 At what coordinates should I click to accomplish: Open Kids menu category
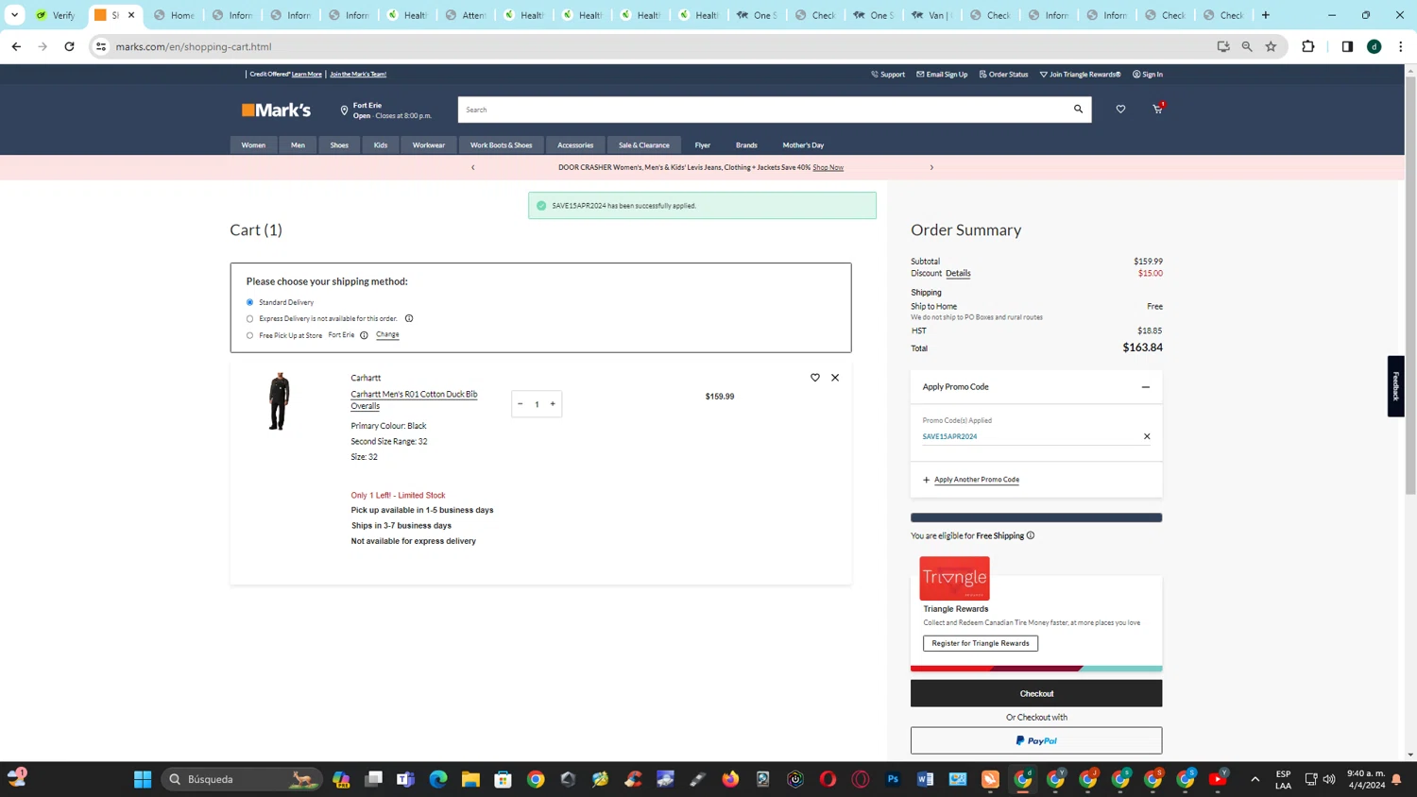(x=381, y=145)
